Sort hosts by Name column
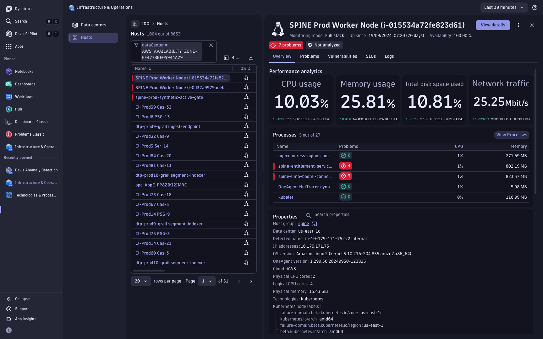This screenshot has height=339, width=543. tap(143, 69)
